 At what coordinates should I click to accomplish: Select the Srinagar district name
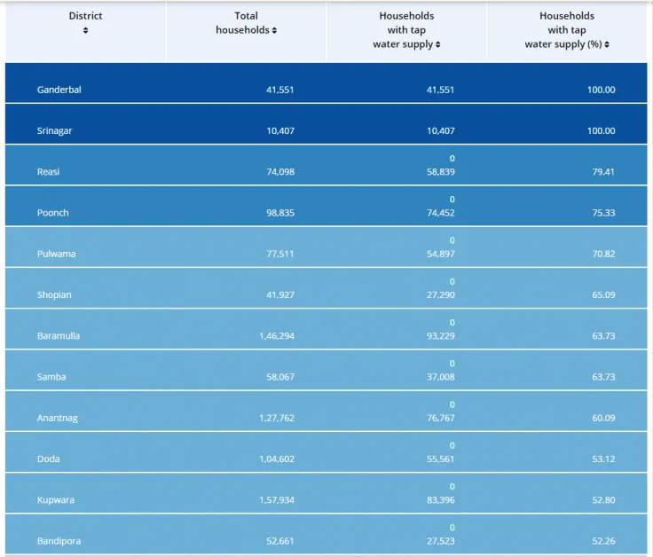(53, 130)
